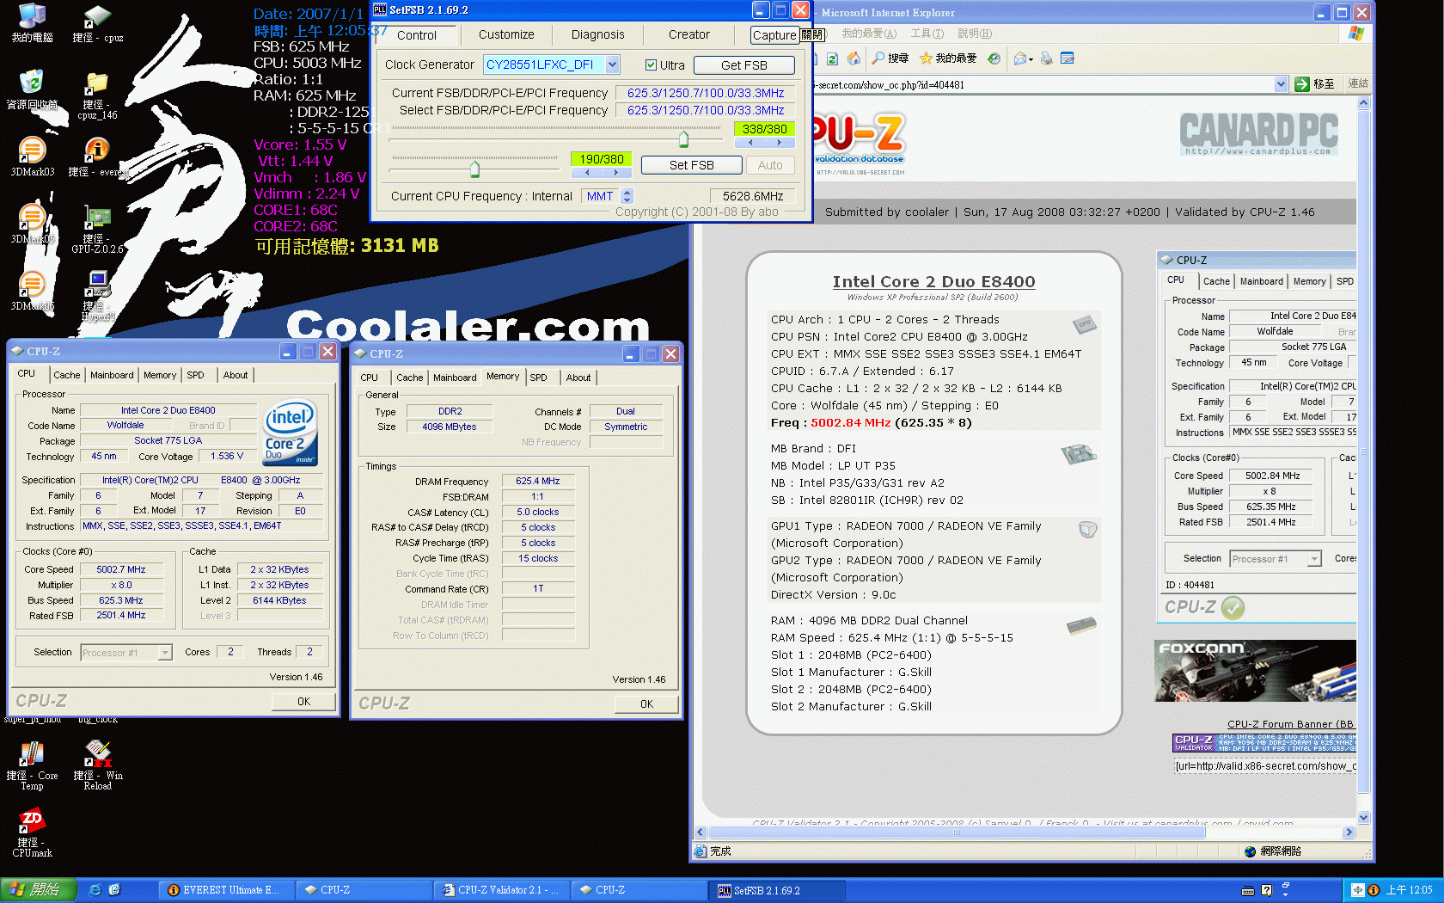
Task: Open Cache tab in CPU-Z memory window
Action: pos(409,378)
